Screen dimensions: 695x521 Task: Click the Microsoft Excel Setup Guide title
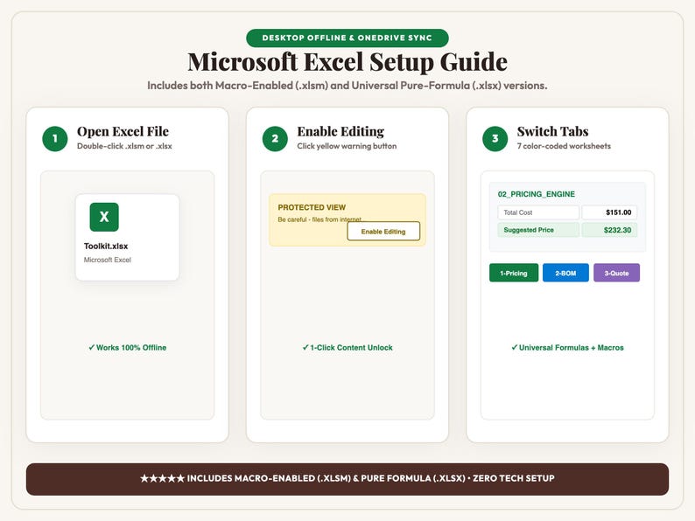(x=347, y=62)
